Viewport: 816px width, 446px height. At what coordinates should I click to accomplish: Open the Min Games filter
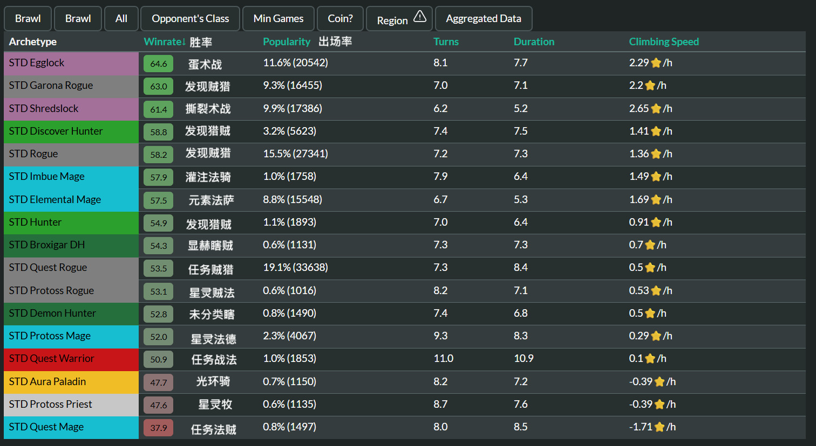tap(278, 19)
